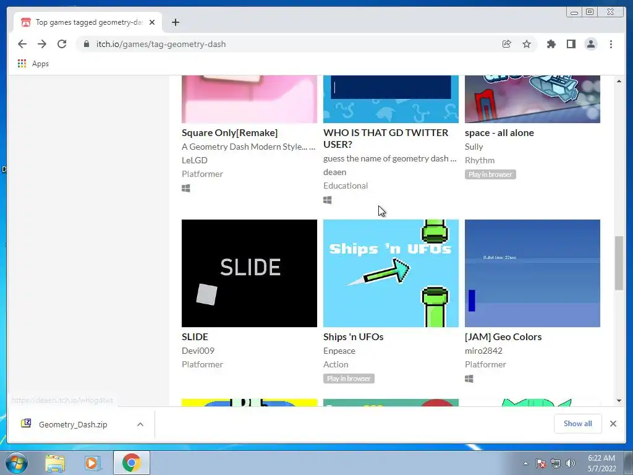
Task: Open the taskbar clock showing 6:22 AM
Action: [601, 463]
